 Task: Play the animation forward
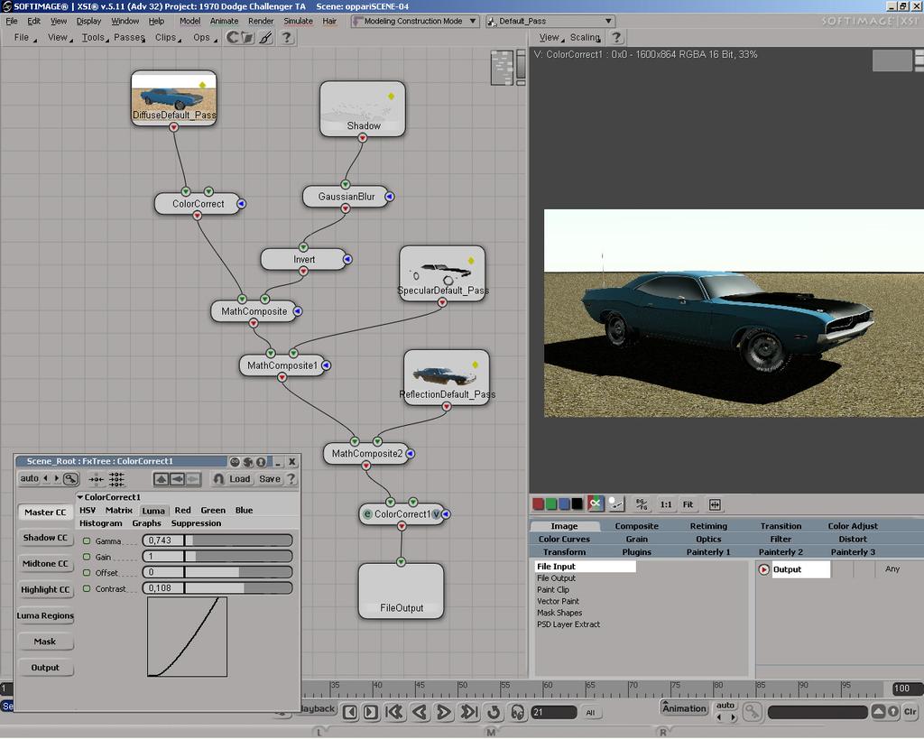click(x=444, y=712)
